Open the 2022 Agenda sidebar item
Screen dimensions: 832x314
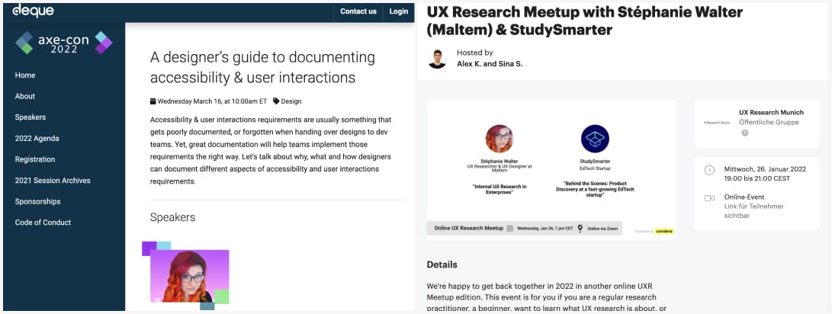point(37,139)
